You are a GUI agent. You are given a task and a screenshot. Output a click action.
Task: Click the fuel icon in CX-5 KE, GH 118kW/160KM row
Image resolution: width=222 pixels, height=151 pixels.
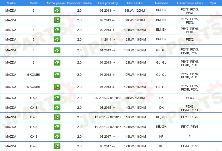[x=57, y=117]
